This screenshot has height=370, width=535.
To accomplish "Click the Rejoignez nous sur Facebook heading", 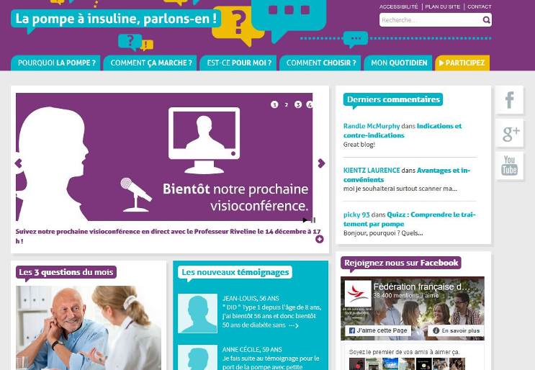I will pyautogui.click(x=401, y=263).
